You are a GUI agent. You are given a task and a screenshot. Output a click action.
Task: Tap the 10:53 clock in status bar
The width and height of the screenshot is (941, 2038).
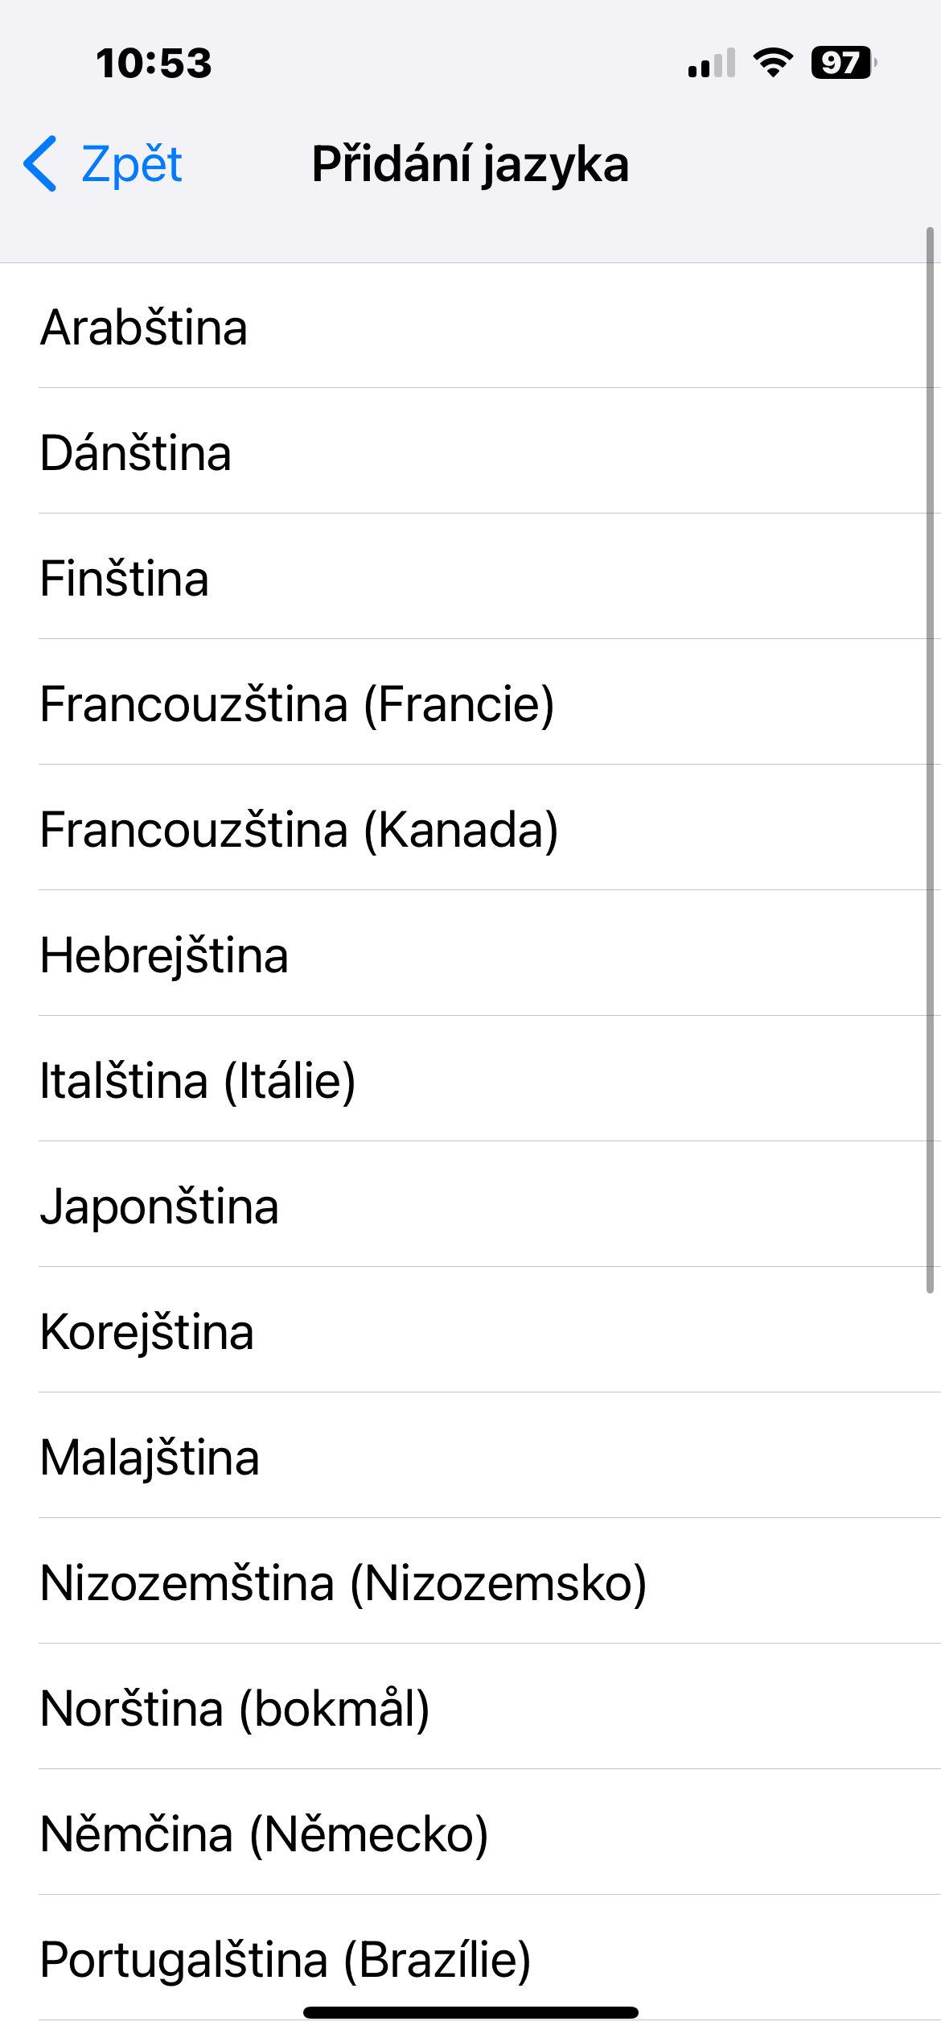coord(154,63)
